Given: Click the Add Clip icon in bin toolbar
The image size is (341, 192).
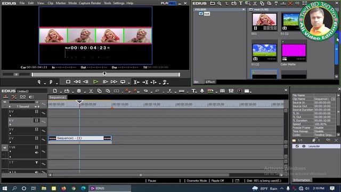Looking at the screenshot, I should 233,4.
